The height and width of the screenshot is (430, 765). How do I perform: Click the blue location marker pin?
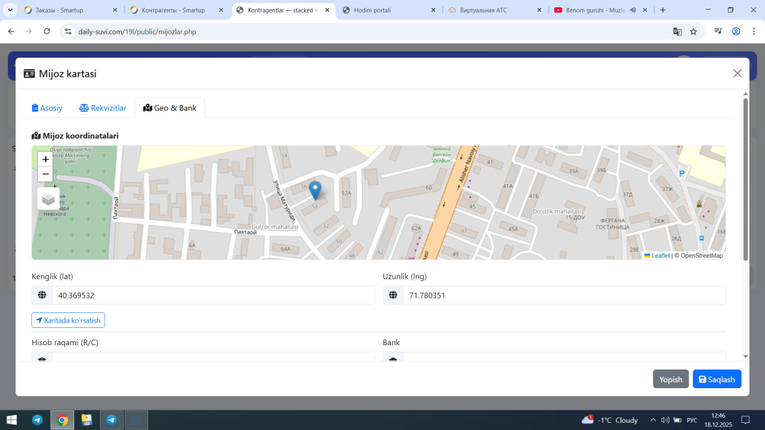click(x=314, y=191)
